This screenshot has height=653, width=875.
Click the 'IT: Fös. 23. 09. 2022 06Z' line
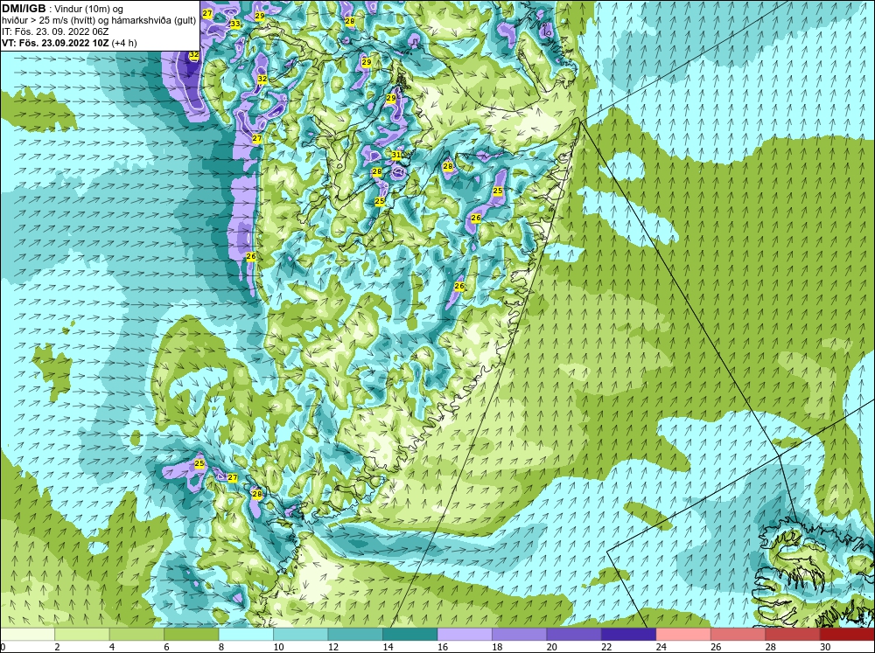[x=55, y=31]
